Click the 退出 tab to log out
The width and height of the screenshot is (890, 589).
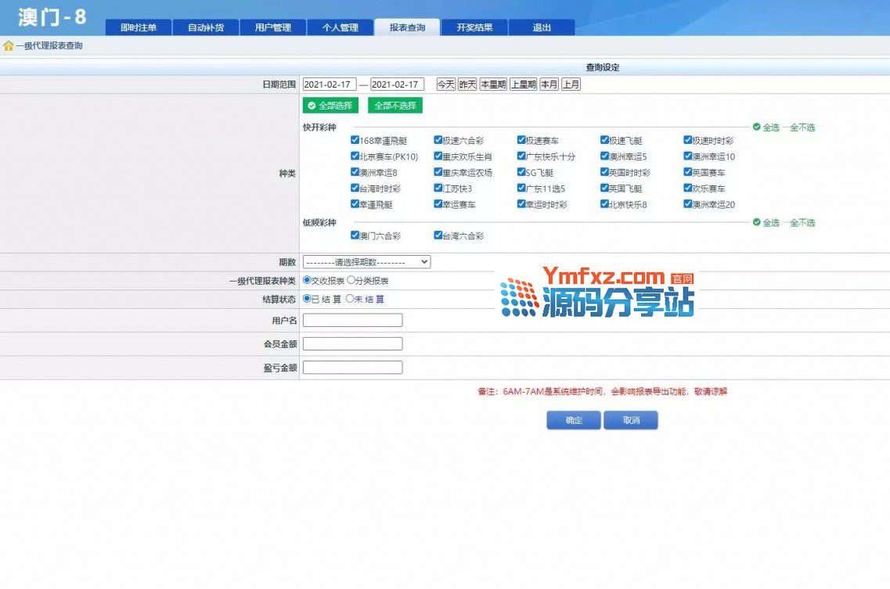click(x=542, y=28)
